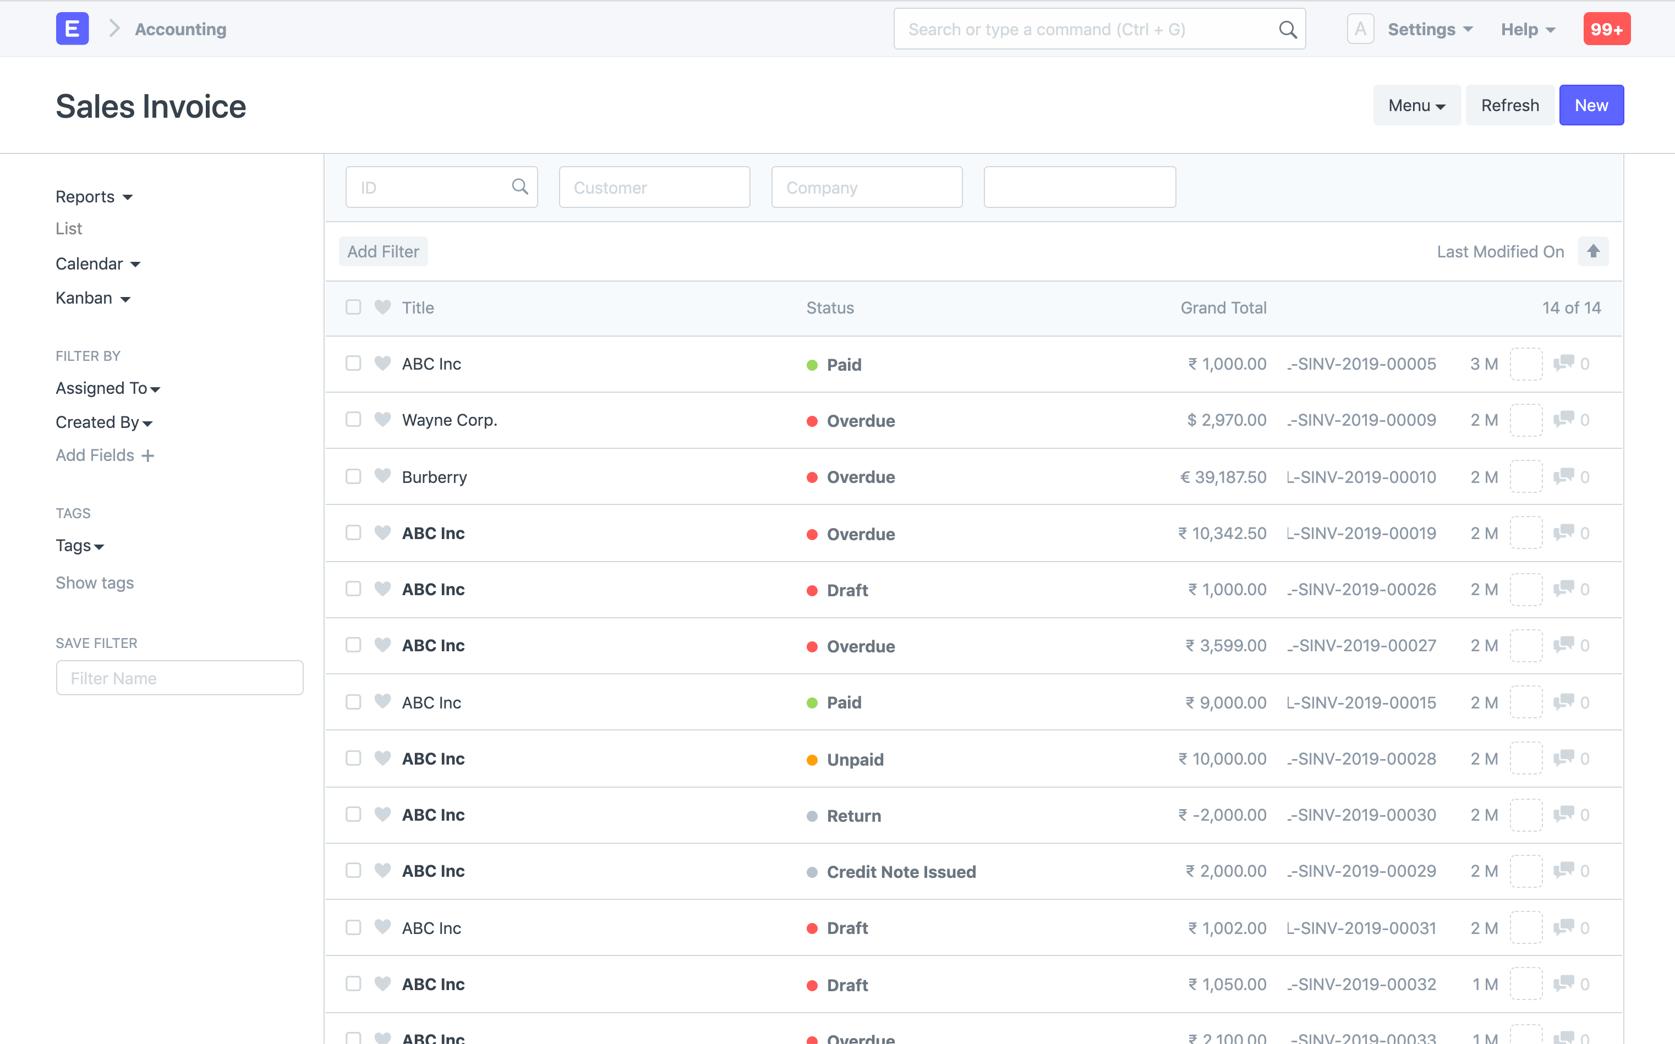
Task: Click inside the Filter Name field
Action: 179,677
